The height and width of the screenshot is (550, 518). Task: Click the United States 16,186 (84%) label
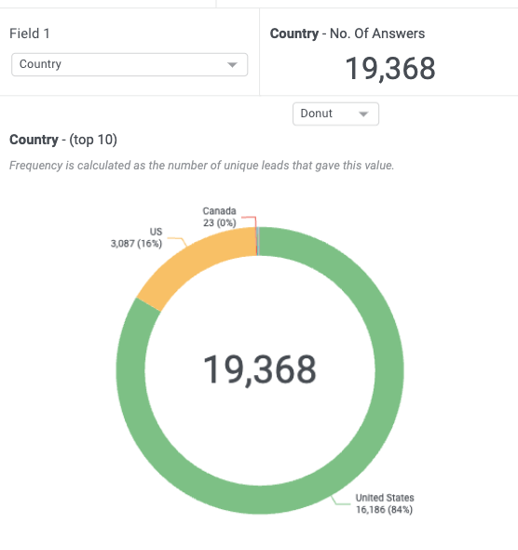pos(385,503)
